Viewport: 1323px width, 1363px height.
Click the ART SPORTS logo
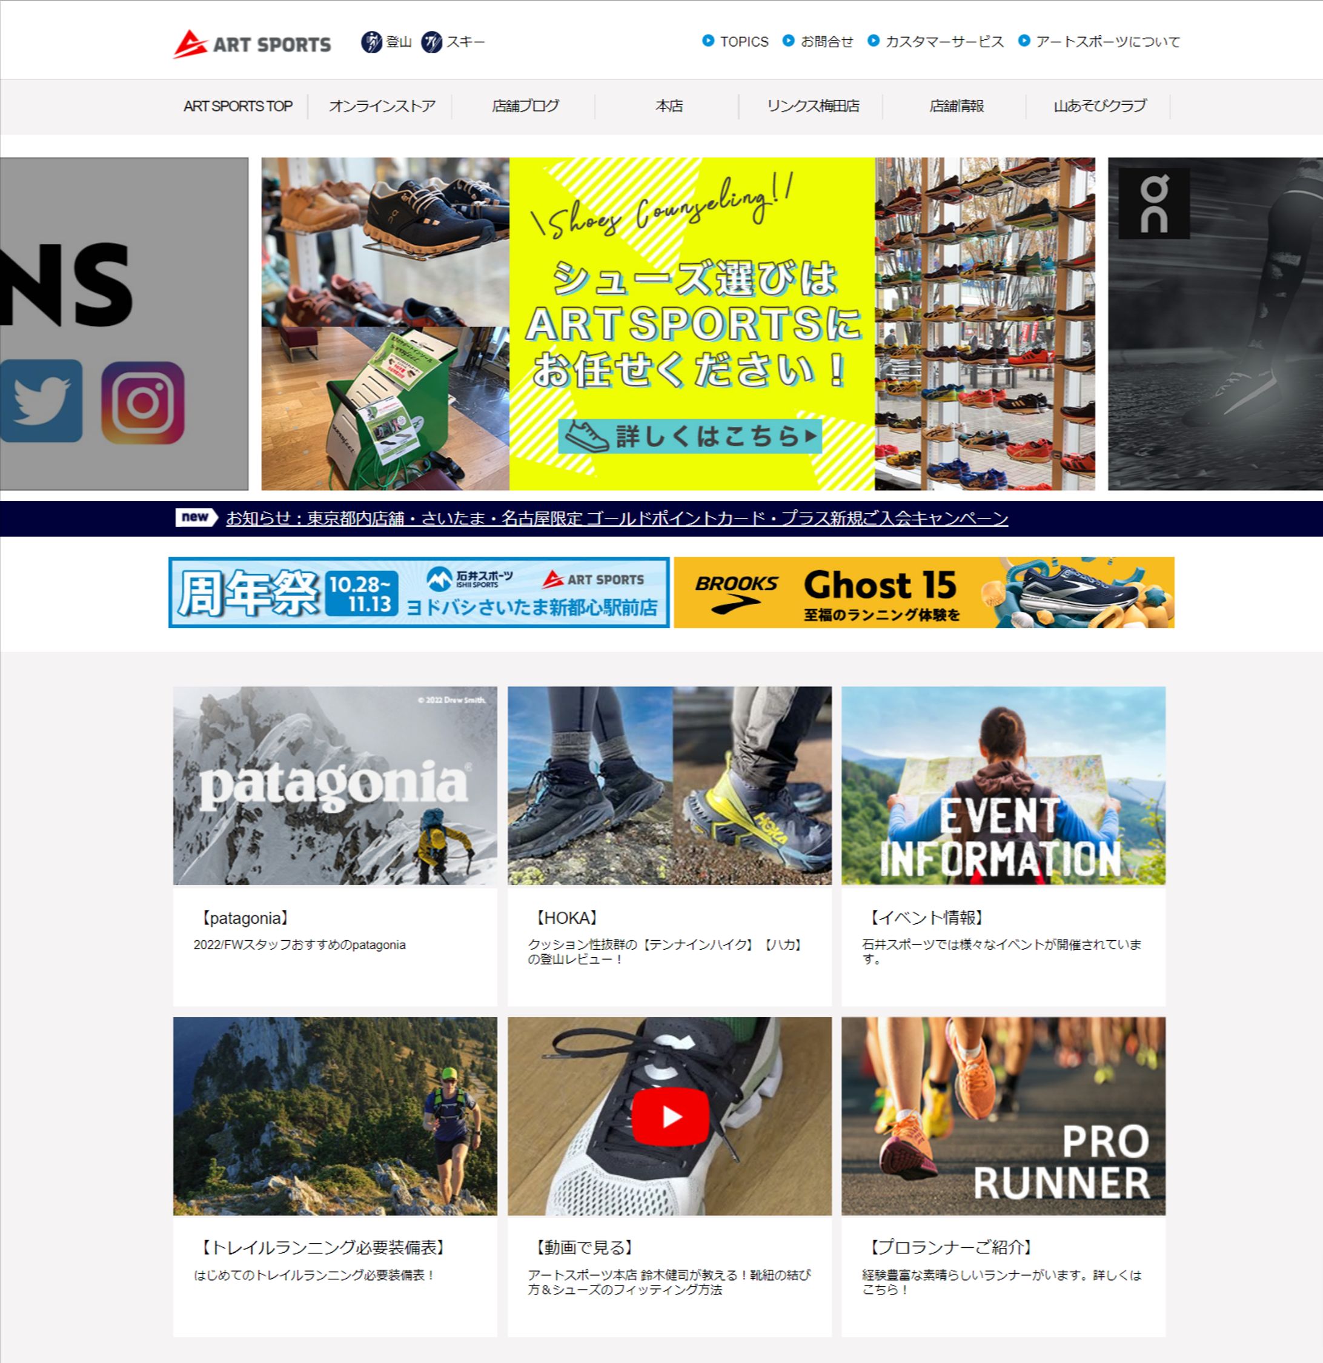(x=251, y=44)
